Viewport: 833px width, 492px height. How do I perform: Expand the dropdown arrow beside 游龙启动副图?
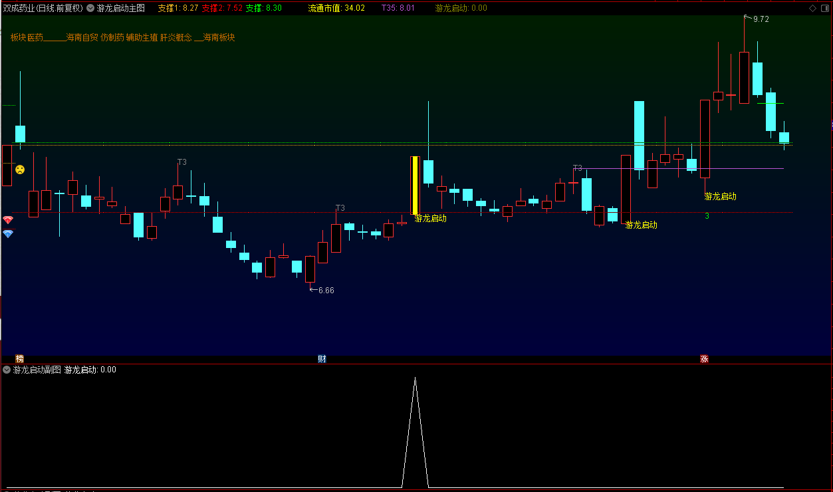pyautogui.click(x=7, y=370)
